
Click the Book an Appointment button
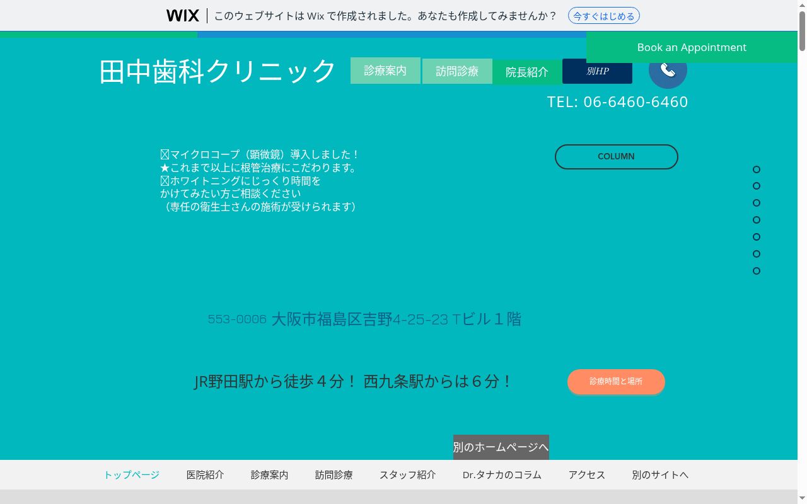pyautogui.click(x=692, y=47)
